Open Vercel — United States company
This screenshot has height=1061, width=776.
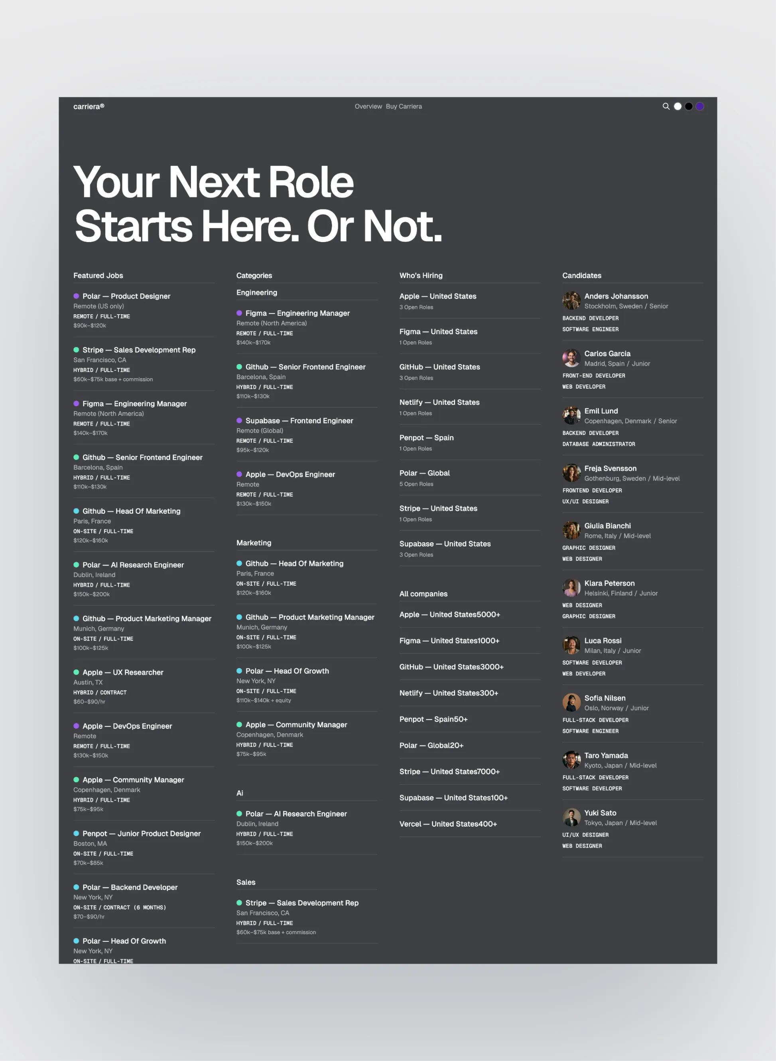448,824
